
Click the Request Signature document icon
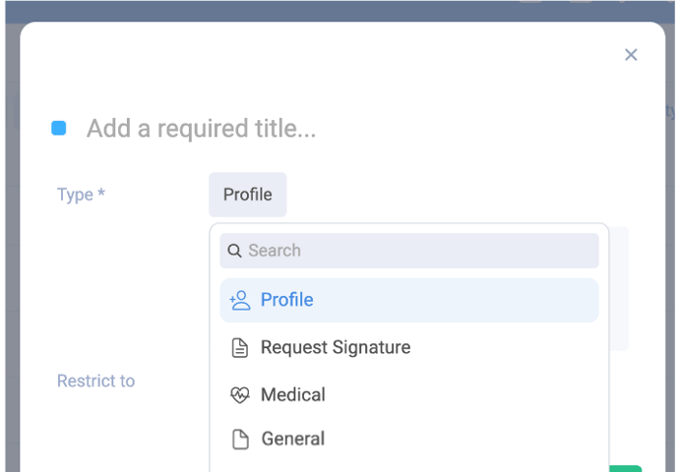(240, 348)
